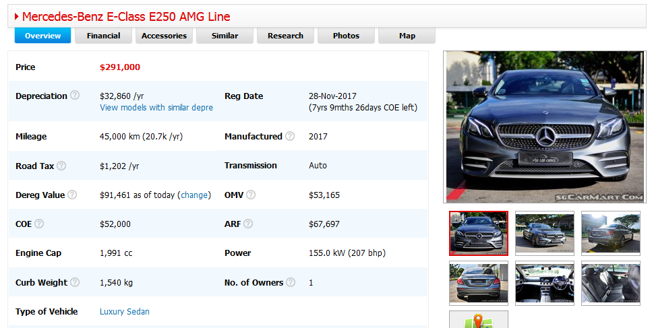The height and width of the screenshot is (328, 652).
Task: Click the Manufactured help icon
Action: [x=290, y=136]
